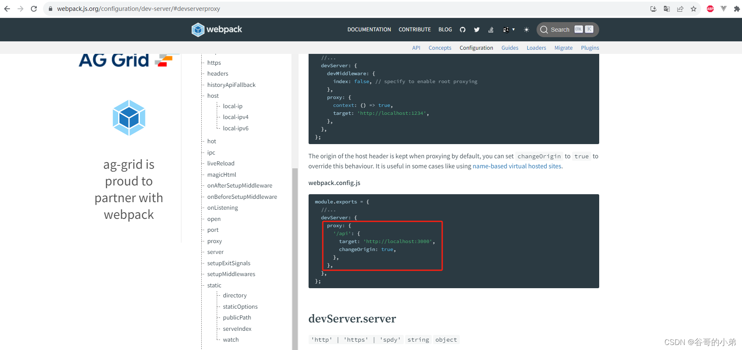742x350 pixels.
Task: Open the name-based virtual hosted sites link
Action: (x=517, y=166)
